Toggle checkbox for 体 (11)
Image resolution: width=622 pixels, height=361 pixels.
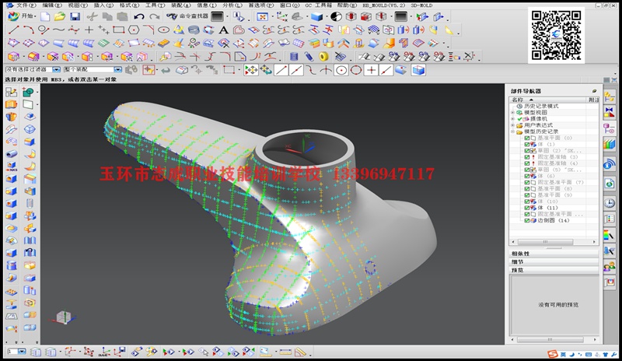[527, 208]
